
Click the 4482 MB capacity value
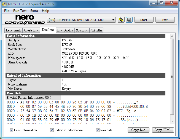pos(68,67)
